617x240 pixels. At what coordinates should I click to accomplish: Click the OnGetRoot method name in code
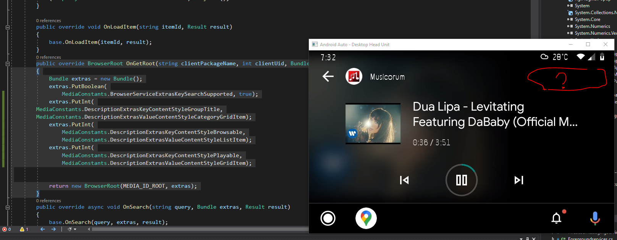click(141, 64)
